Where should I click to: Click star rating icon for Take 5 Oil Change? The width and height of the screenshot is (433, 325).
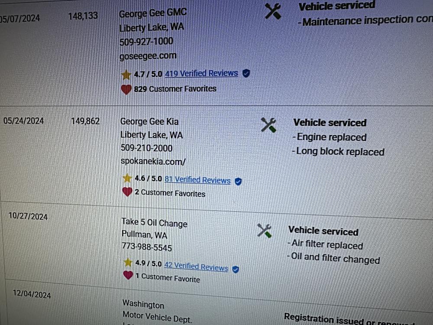tap(128, 263)
